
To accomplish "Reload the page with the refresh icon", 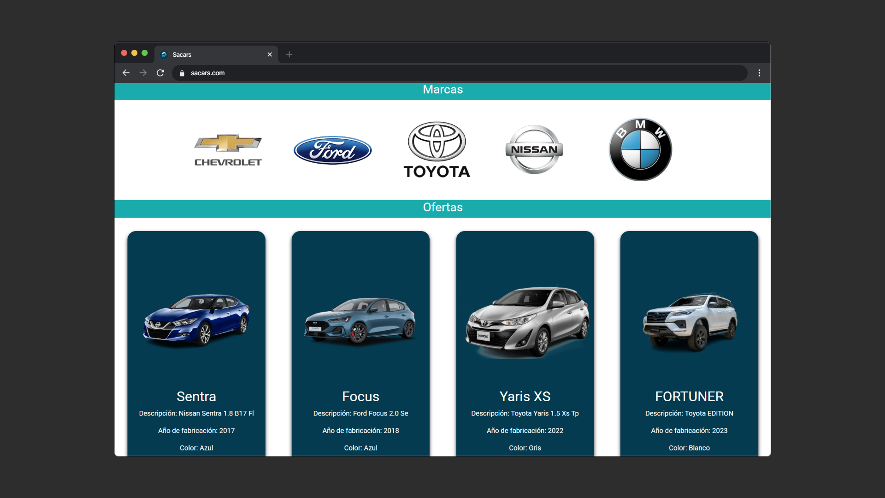I will 160,73.
